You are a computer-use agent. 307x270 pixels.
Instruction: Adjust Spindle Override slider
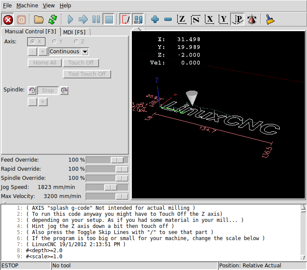107,178
